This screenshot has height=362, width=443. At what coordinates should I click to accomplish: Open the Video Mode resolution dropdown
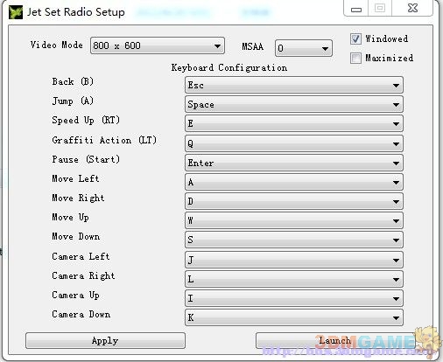(158, 45)
